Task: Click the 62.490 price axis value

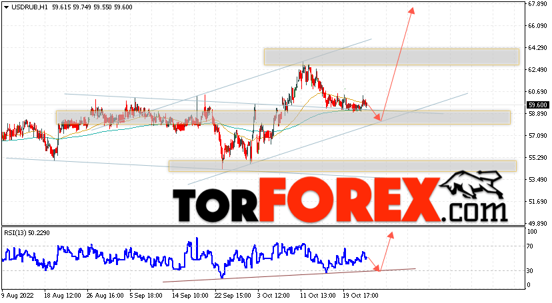Action: coord(537,70)
